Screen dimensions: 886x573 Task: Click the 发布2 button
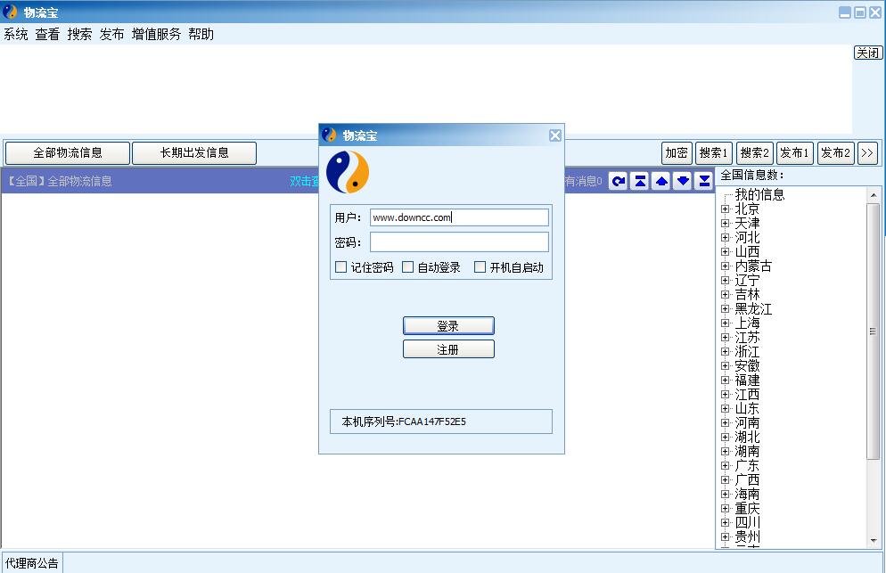click(x=836, y=152)
